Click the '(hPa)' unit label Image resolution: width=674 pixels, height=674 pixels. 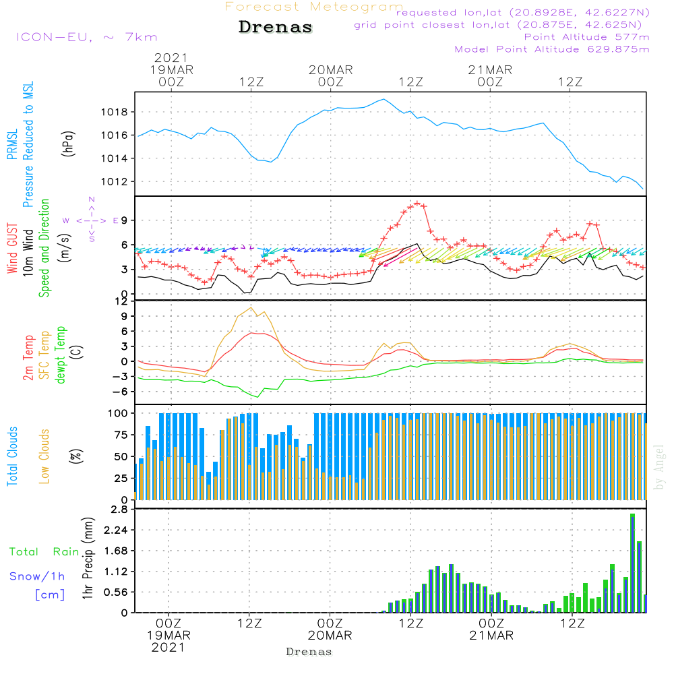[x=68, y=144]
